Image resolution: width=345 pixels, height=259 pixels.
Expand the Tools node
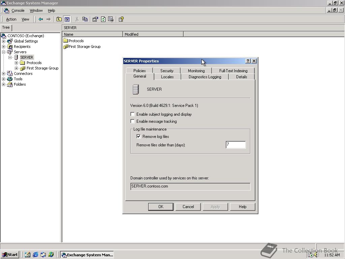point(3,79)
